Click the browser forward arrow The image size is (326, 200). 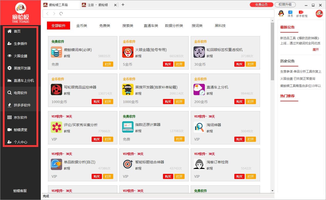(54, 14)
